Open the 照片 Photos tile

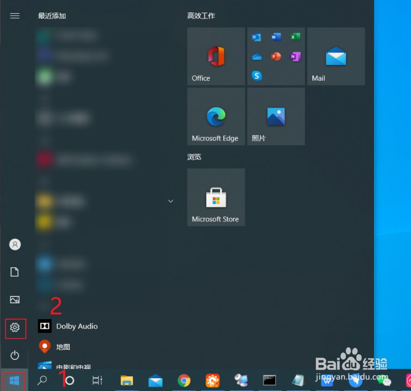tap(276, 116)
